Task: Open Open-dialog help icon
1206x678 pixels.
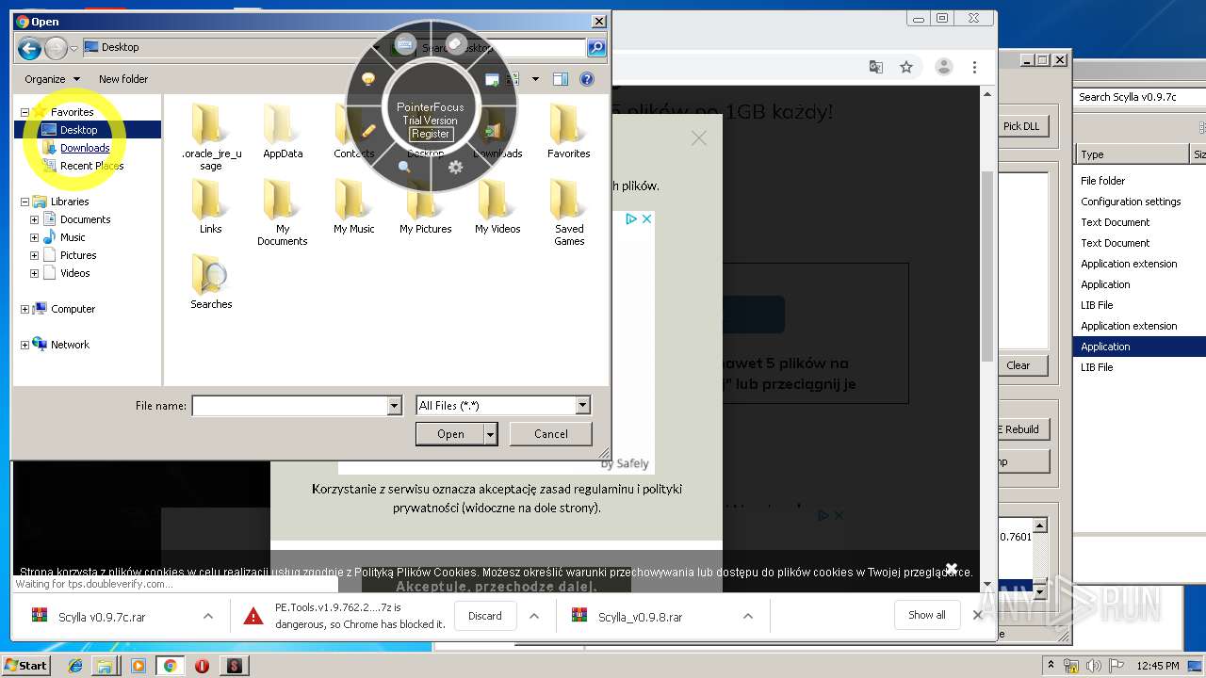Action: tap(586, 79)
